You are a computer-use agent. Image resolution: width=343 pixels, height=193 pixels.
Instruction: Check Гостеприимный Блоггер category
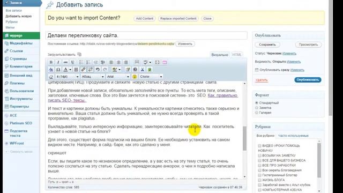click(259, 175)
